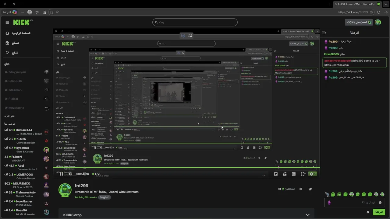This screenshot has height=219, width=390.
Task: Open followed channel F1aisal
Action: (26, 99)
